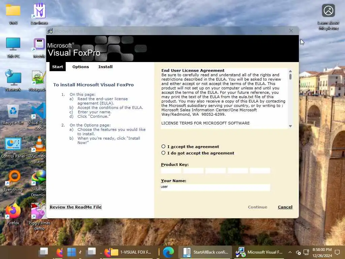
Task: Open Control Panel desktop icon
Action: 13,148
